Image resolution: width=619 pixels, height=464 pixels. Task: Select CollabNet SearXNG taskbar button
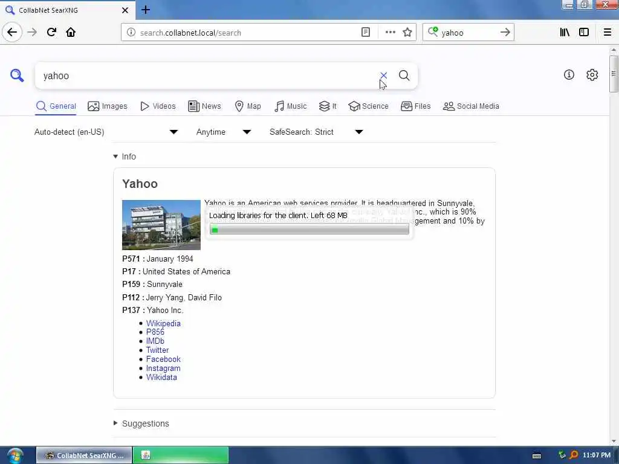click(x=84, y=456)
